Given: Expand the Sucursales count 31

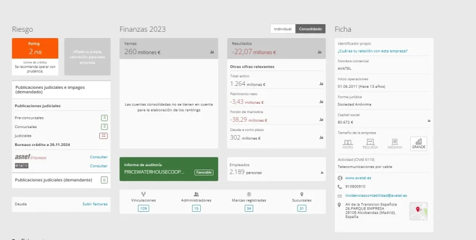Looking at the screenshot, I should pos(301,208).
